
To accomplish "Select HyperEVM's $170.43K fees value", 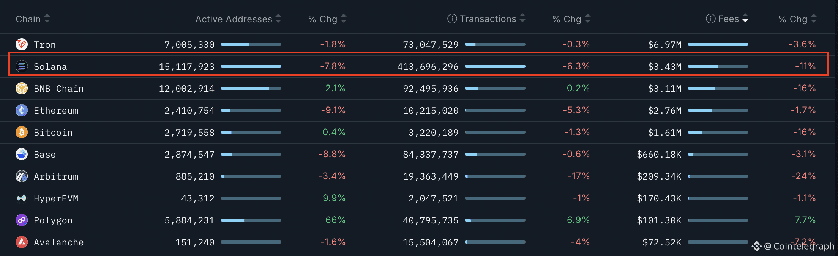I will tap(659, 198).
